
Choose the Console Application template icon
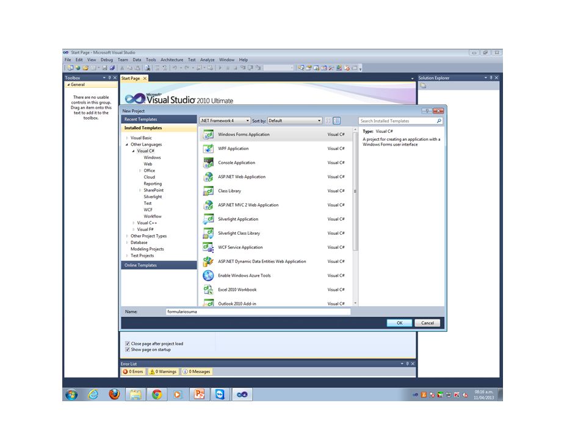tap(208, 163)
